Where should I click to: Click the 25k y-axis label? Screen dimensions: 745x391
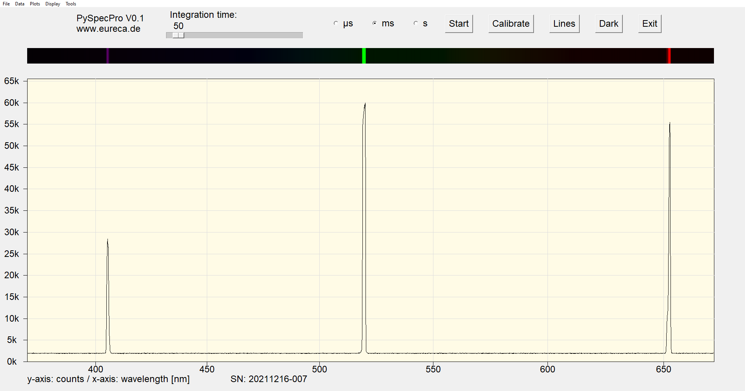12,254
